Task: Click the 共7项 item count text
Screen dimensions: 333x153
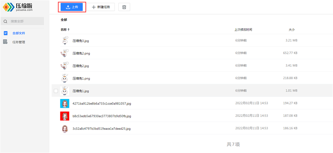Action: coord(233,144)
